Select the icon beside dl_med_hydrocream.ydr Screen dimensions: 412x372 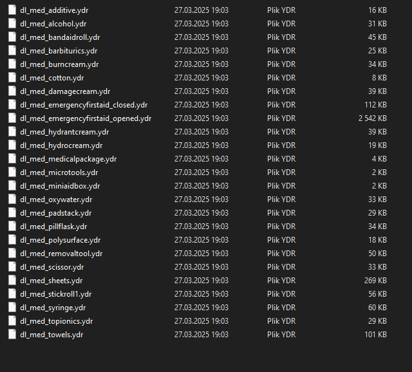pos(12,145)
